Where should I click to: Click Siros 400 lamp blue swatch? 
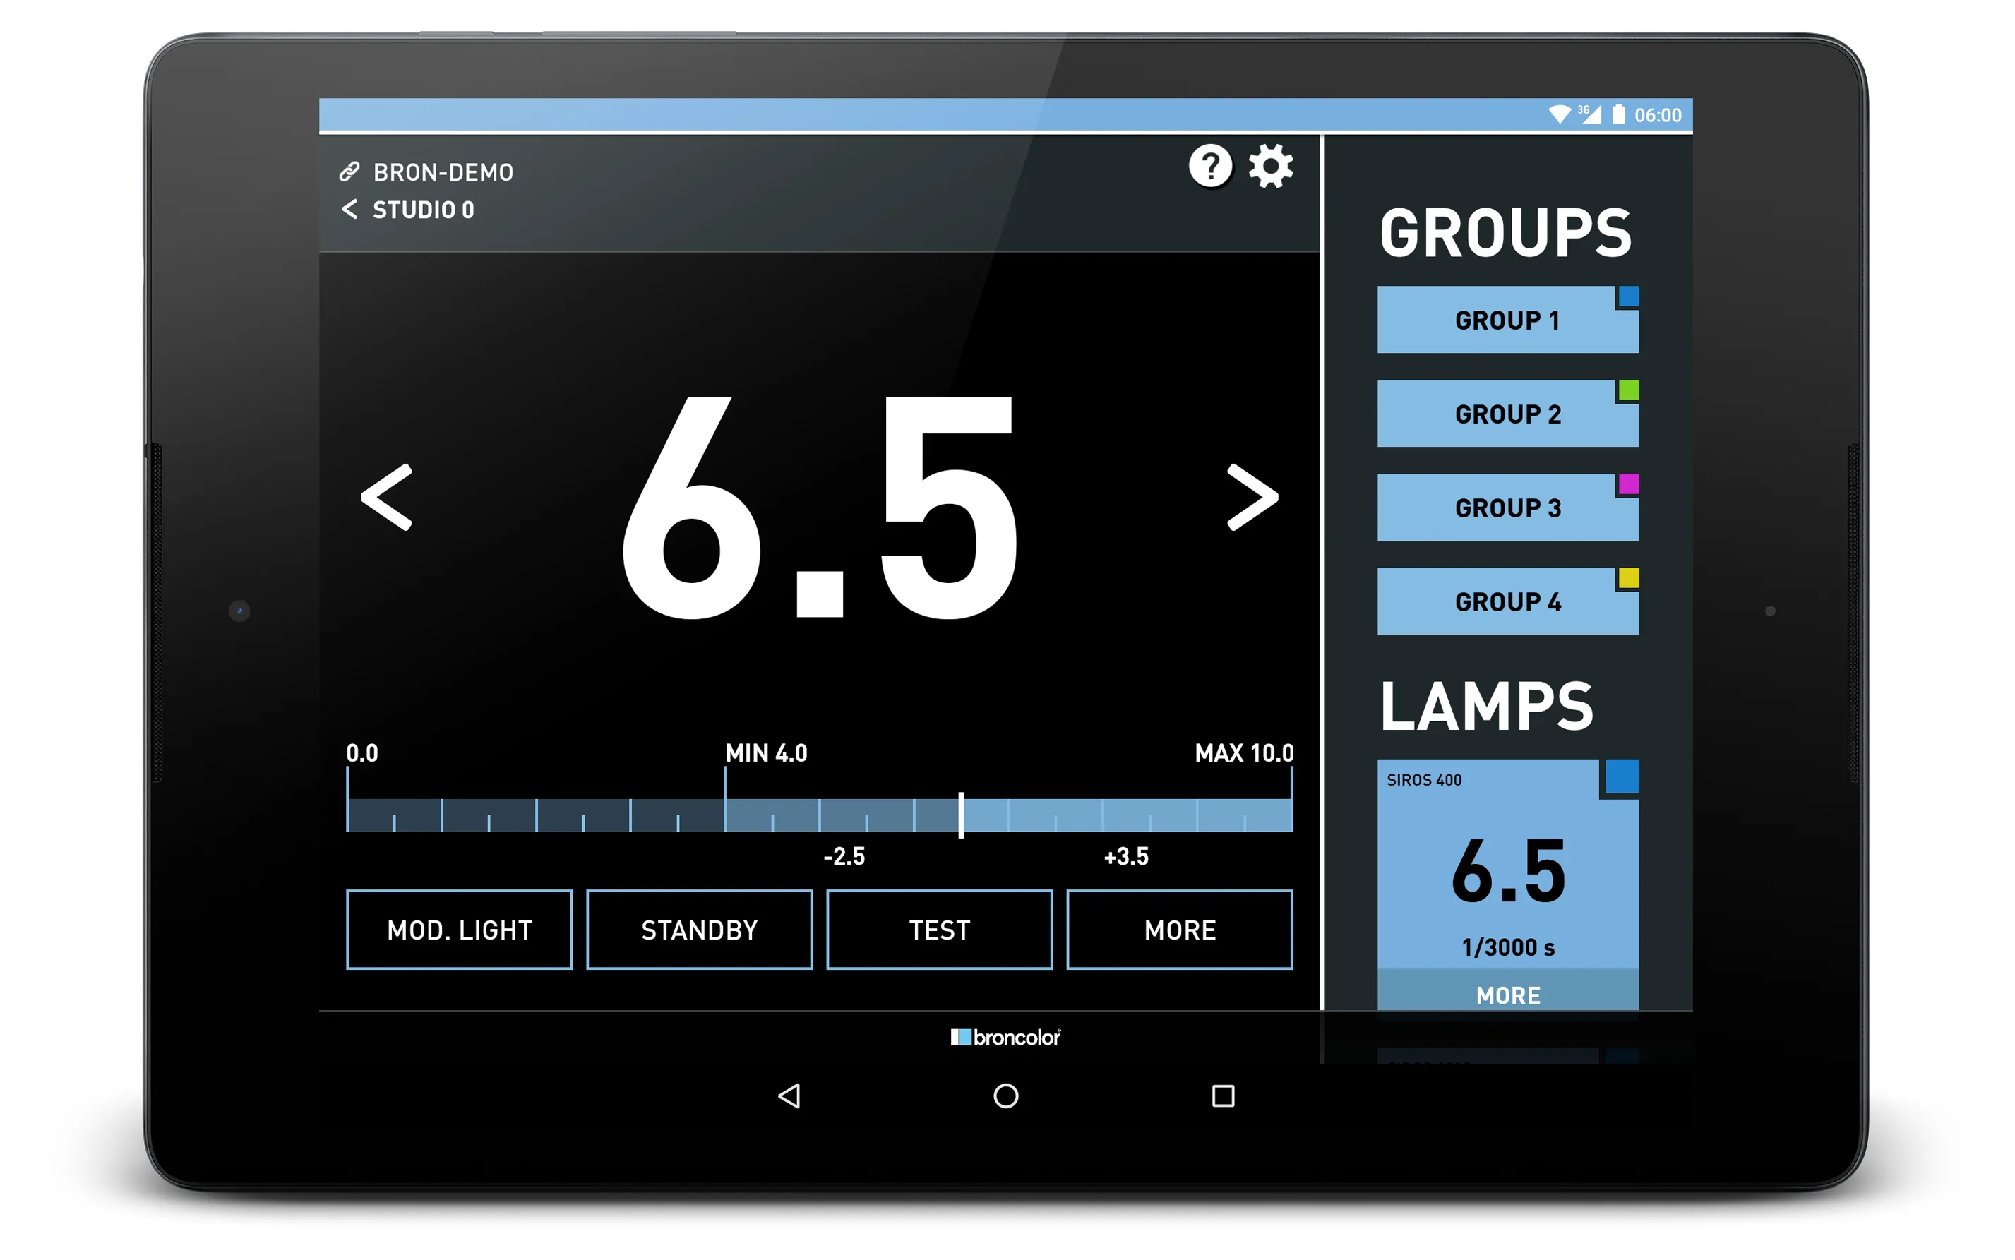pyautogui.click(x=1622, y=776)
